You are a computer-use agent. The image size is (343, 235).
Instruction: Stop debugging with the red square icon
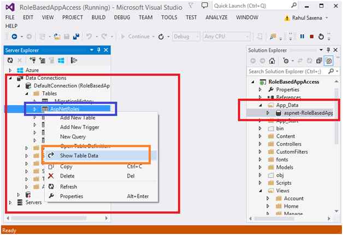312,37
